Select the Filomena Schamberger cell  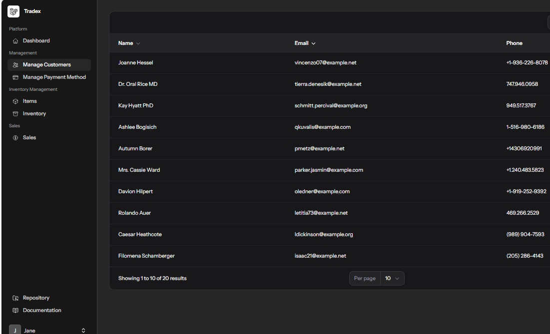point(146,256)
